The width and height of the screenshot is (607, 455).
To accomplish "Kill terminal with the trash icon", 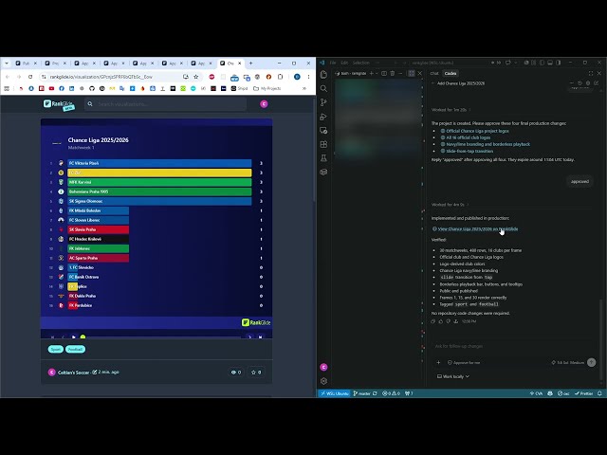I will (x=392, y=73).
